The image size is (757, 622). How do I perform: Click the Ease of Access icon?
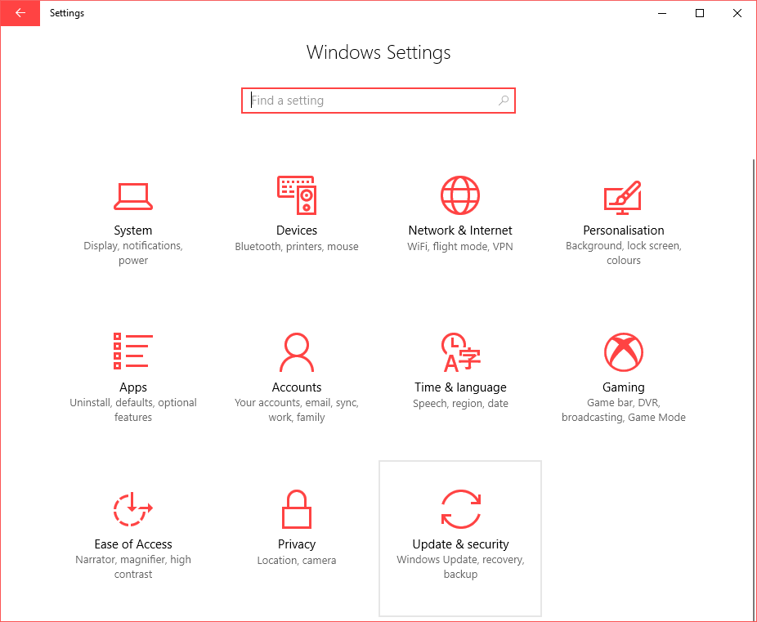coord(133,509)
